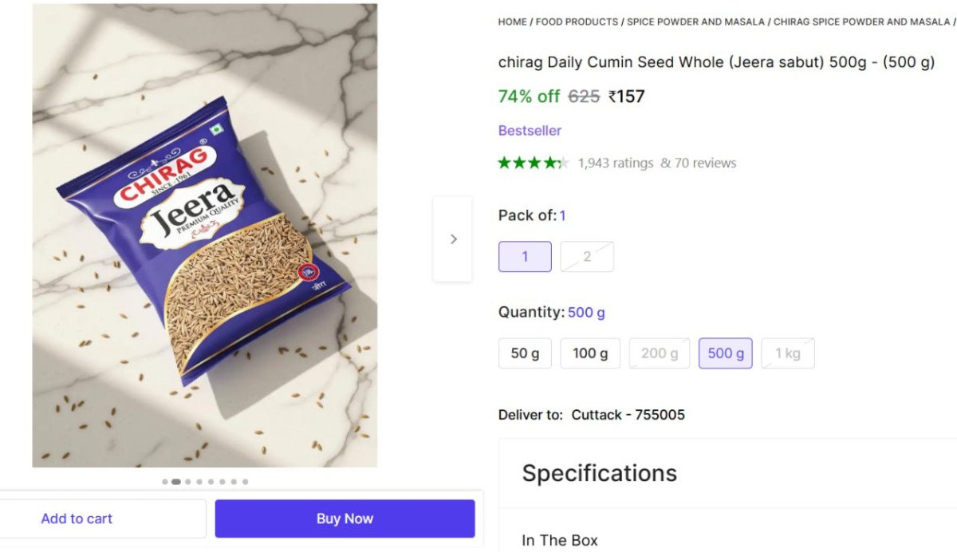Click the star rating icons
The width and height of the screenshot is (957, 552).
pyautogui.click(x=533, y=163)
